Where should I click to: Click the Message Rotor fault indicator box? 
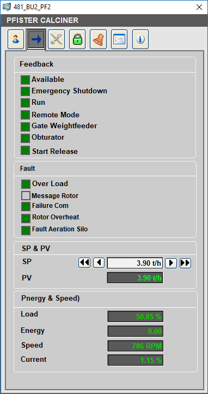26,196
